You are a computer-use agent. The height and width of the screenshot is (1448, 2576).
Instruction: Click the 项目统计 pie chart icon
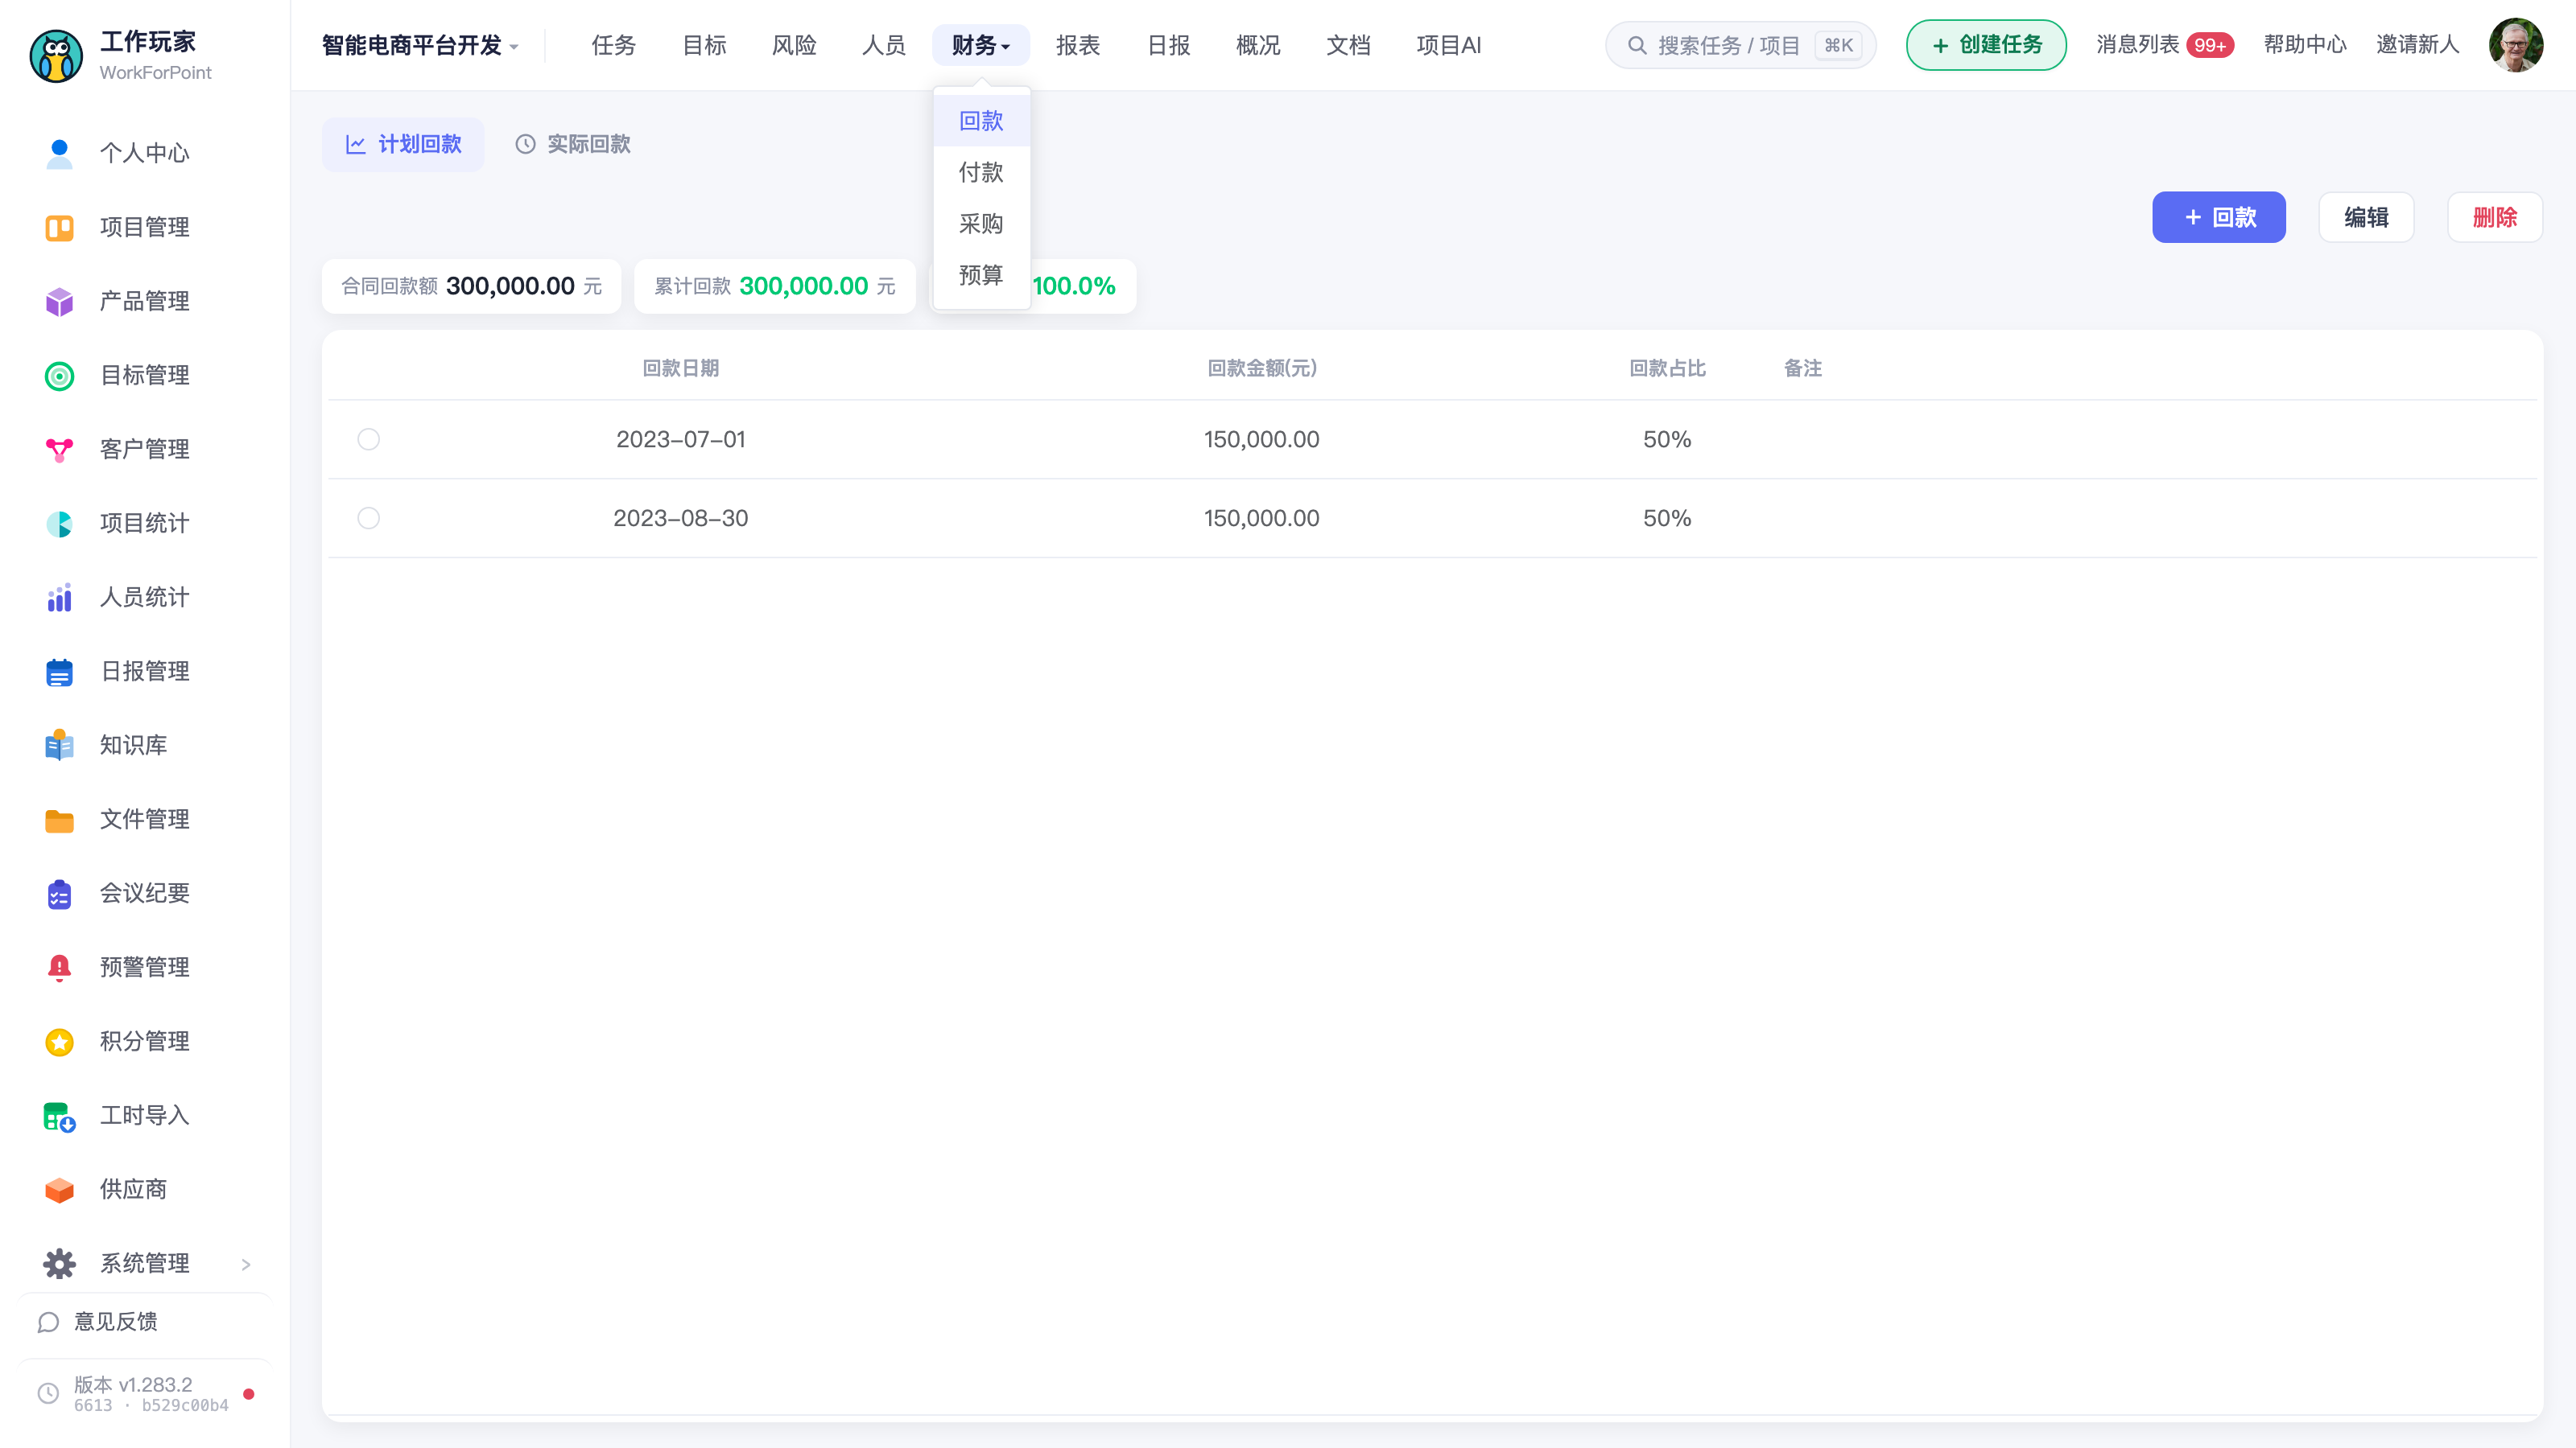click(59, 524)
